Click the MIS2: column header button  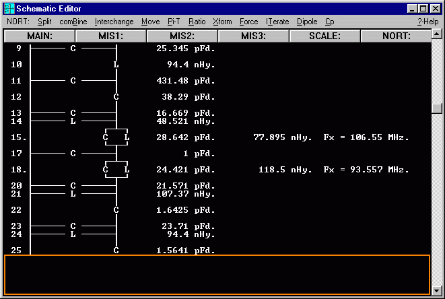click(x=182, y=36)
